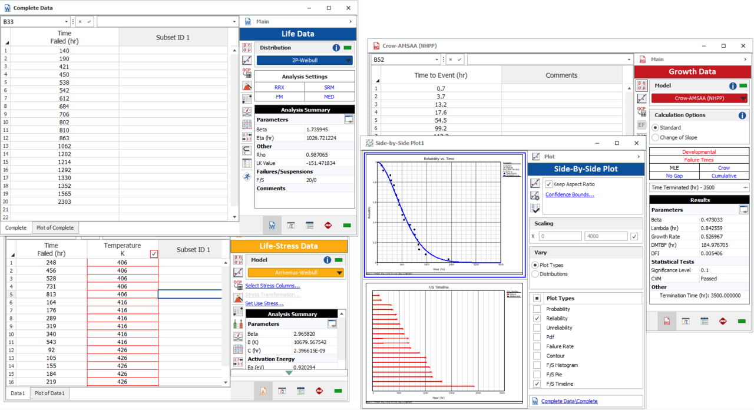Viewport: 754px width, 410px height.
Task: Click the Model info icon in Life-Stress Data
Action: tap(327, 260)
